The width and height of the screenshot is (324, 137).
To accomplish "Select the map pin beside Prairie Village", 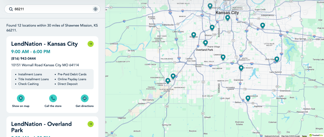I will click(205, 43).
